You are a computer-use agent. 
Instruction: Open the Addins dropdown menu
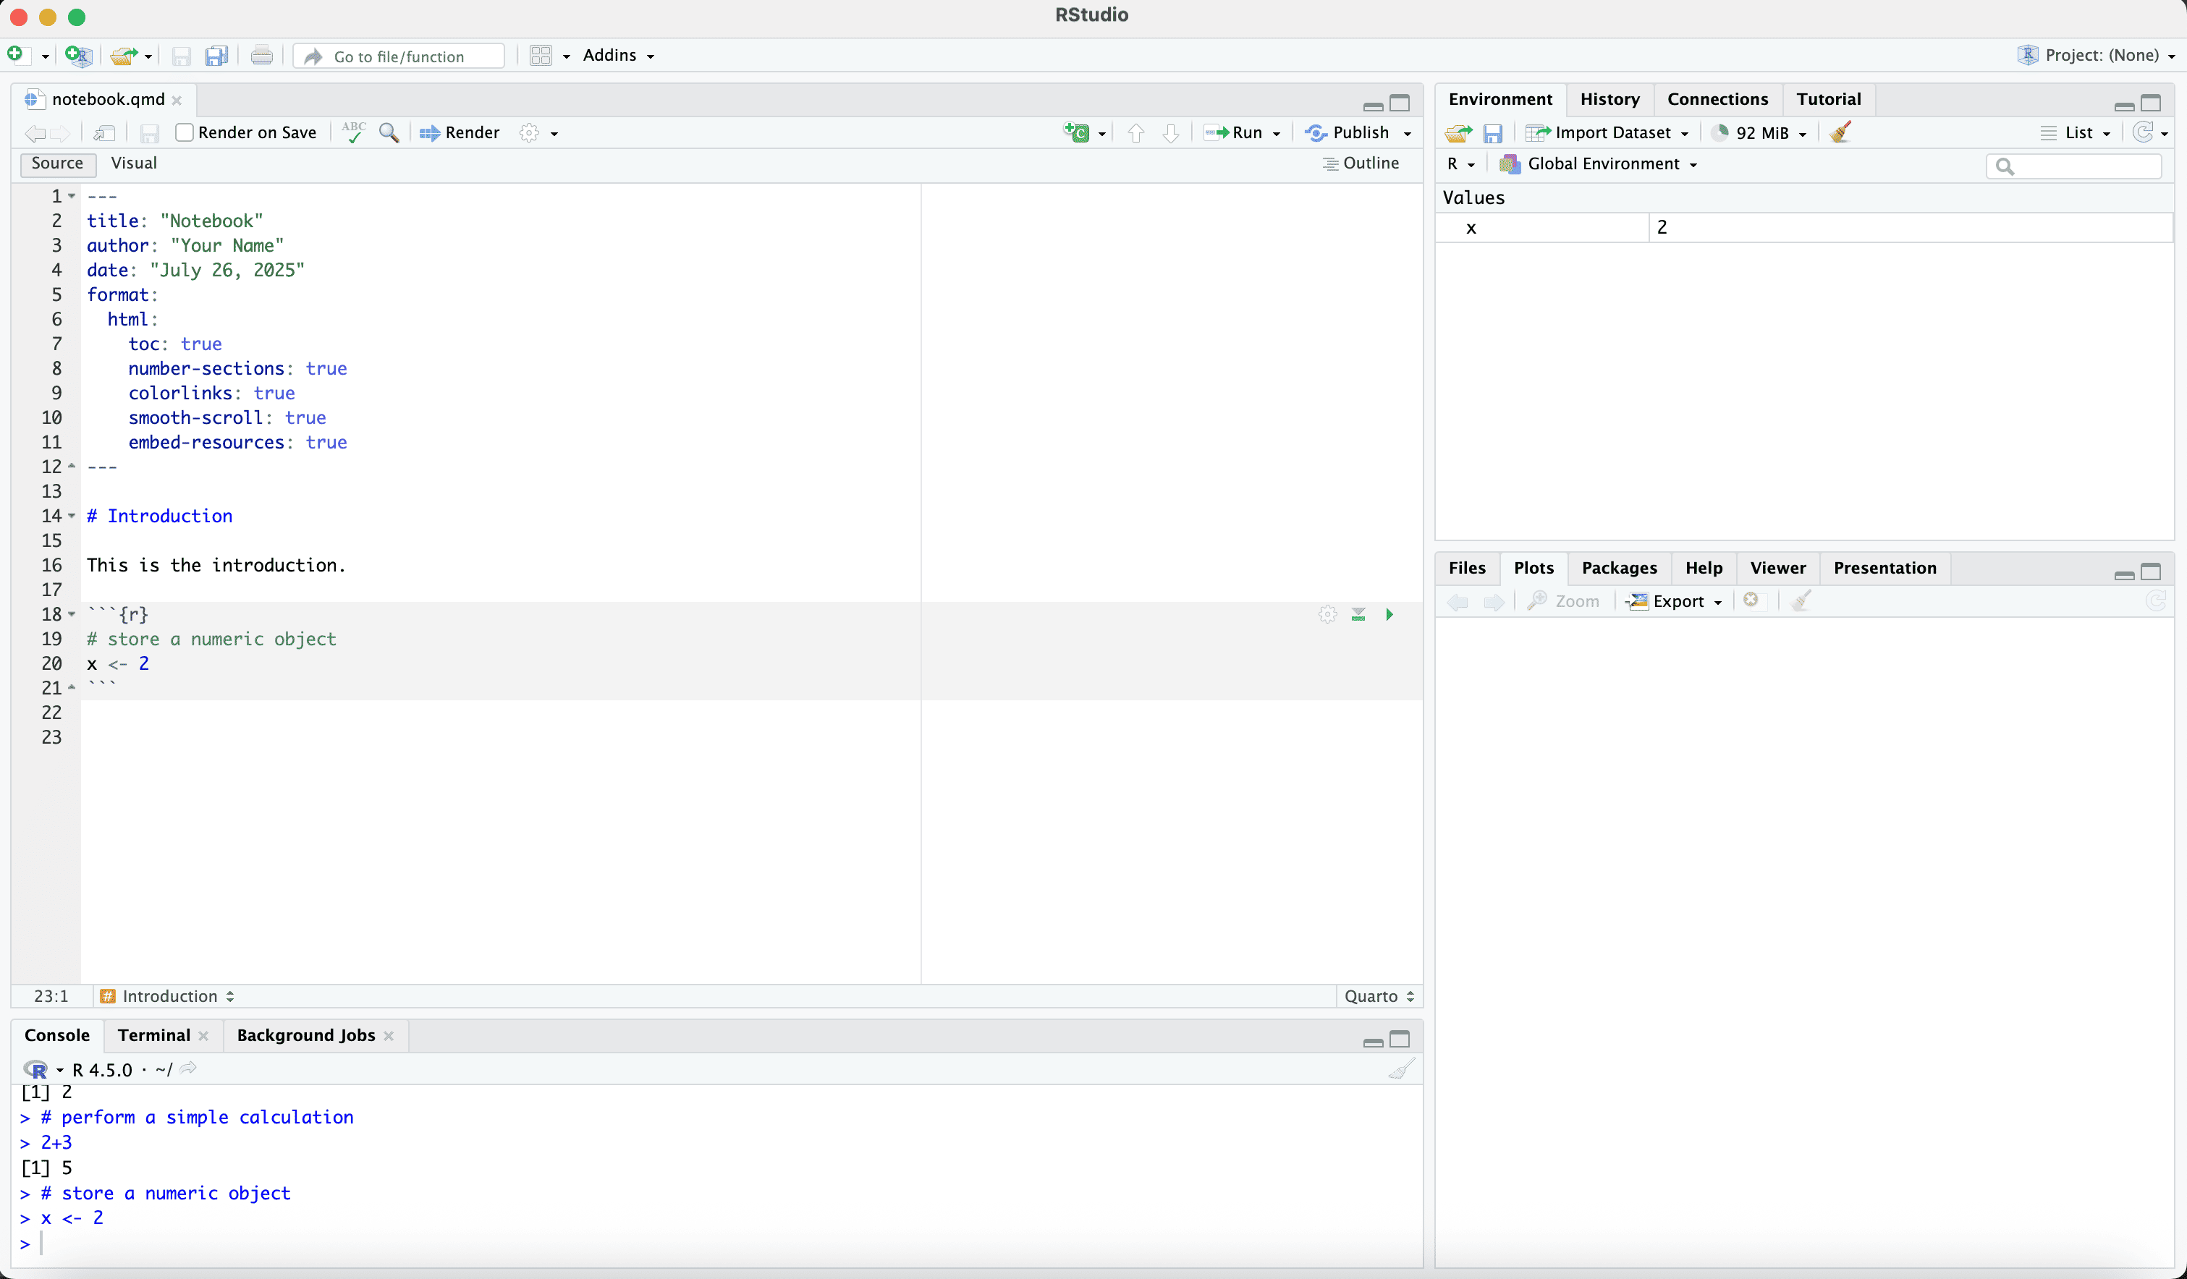618,56
